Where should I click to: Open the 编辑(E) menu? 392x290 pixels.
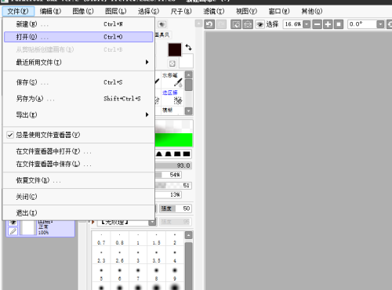(x=50, y=11)
